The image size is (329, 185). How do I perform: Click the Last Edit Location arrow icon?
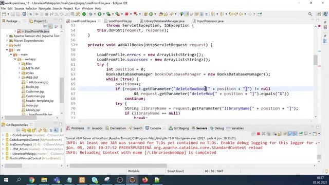(231, 14)
